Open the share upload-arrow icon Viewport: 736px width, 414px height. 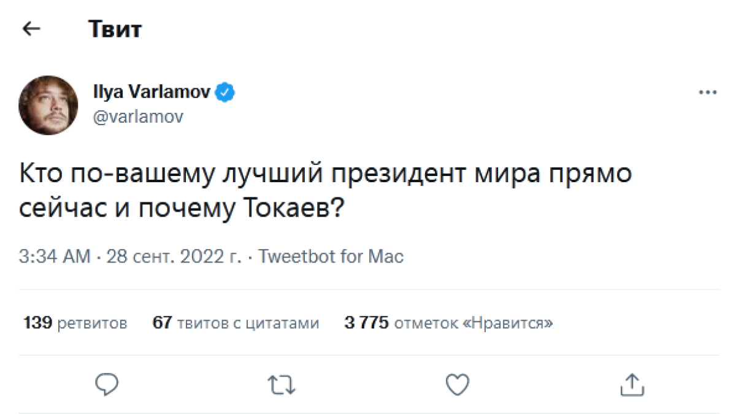[x=632, y=385]
